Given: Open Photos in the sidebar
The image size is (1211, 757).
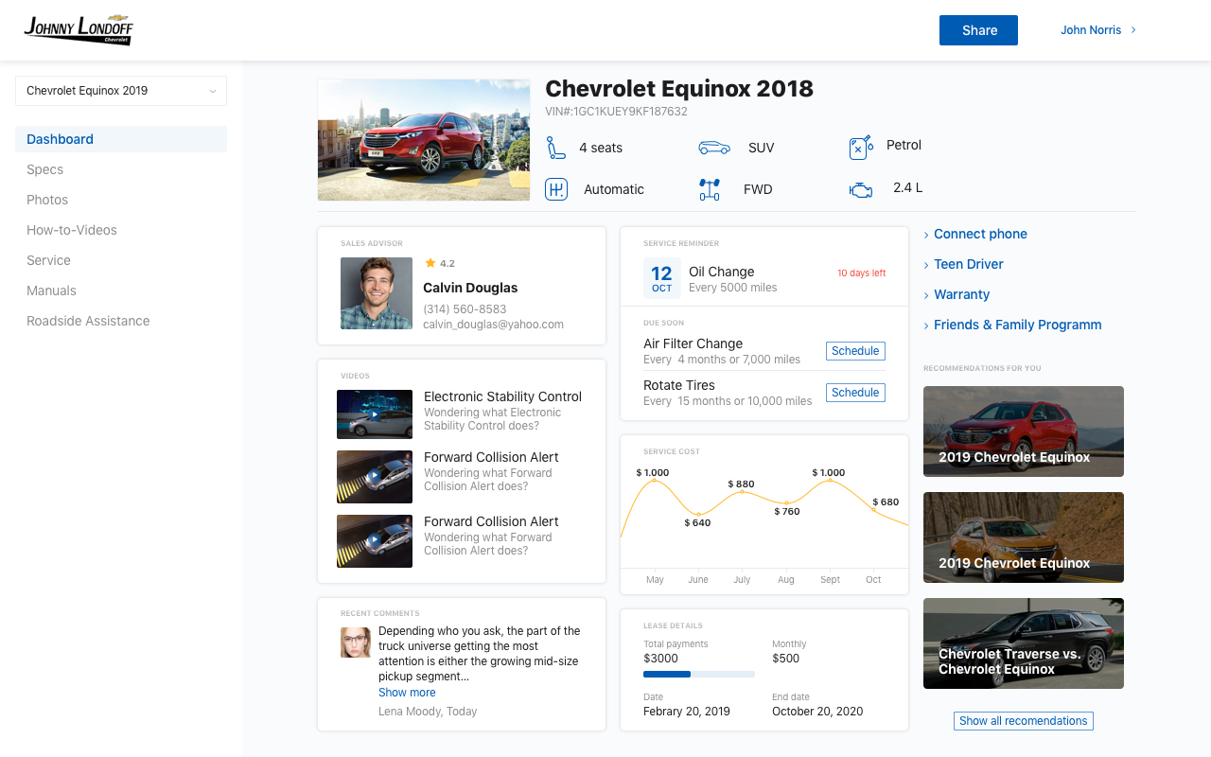Looking at the screenshot, I should (47, 200).
